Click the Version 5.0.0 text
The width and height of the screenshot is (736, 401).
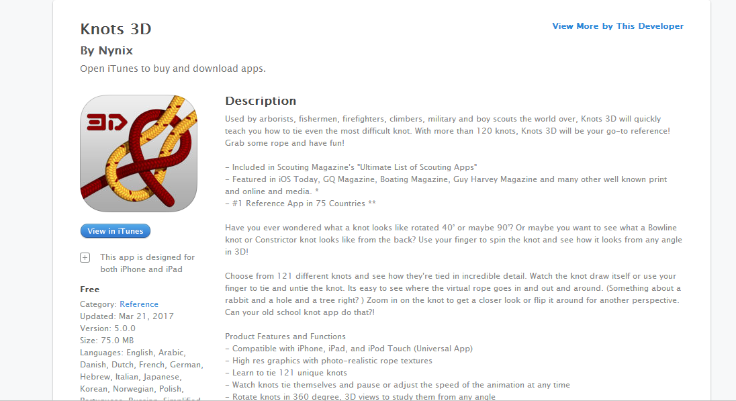(x=107, y=328)
